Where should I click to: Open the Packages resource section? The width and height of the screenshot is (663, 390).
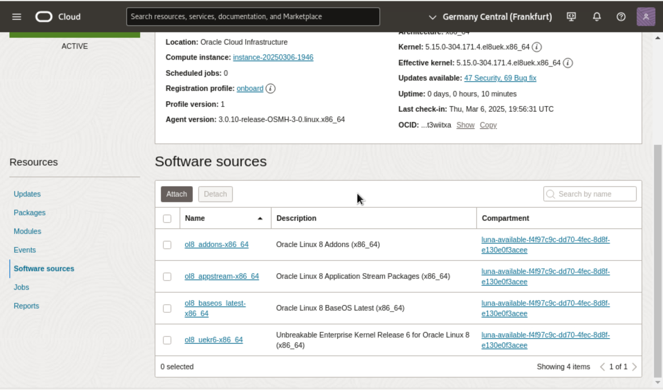point(30,213)
